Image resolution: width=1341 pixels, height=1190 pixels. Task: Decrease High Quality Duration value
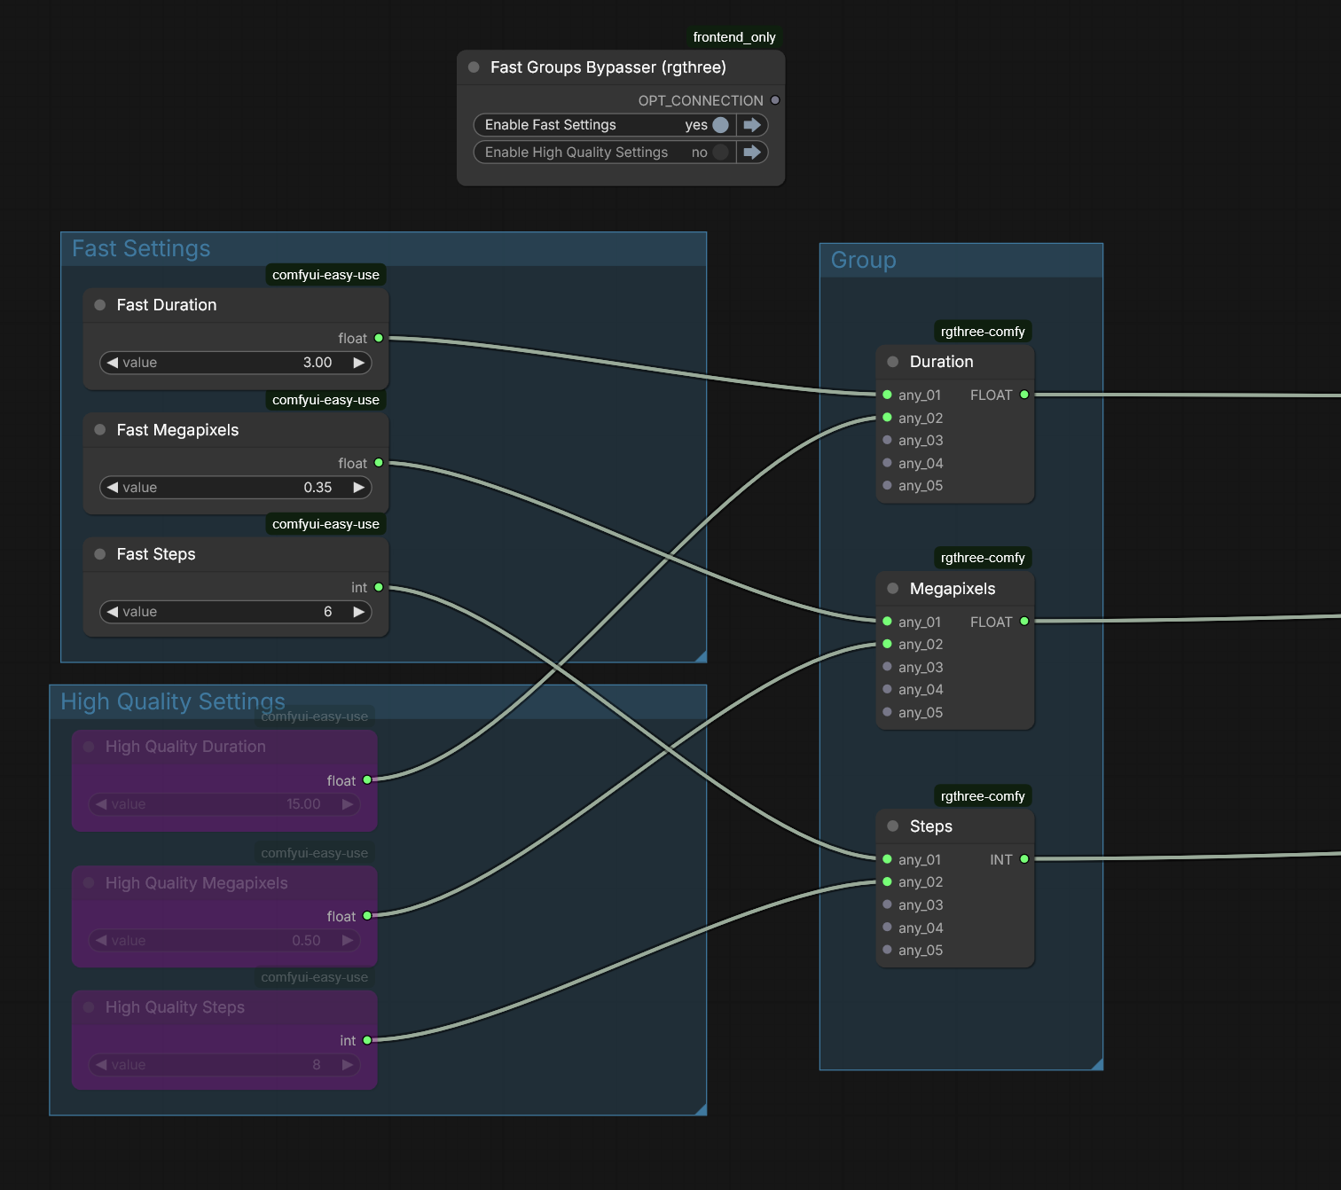point(101,804)
